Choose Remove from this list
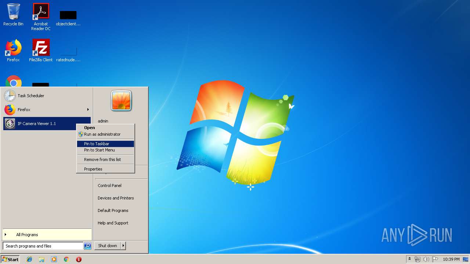The height and width of the screenshot is (264, 470). [x=105, y=159]
